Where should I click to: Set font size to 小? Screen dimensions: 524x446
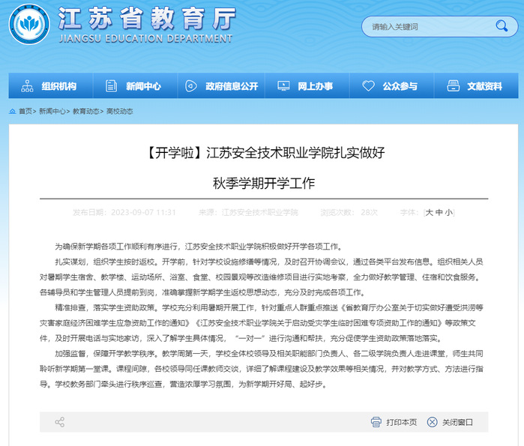pyautogui.click(x=448, y=212)
